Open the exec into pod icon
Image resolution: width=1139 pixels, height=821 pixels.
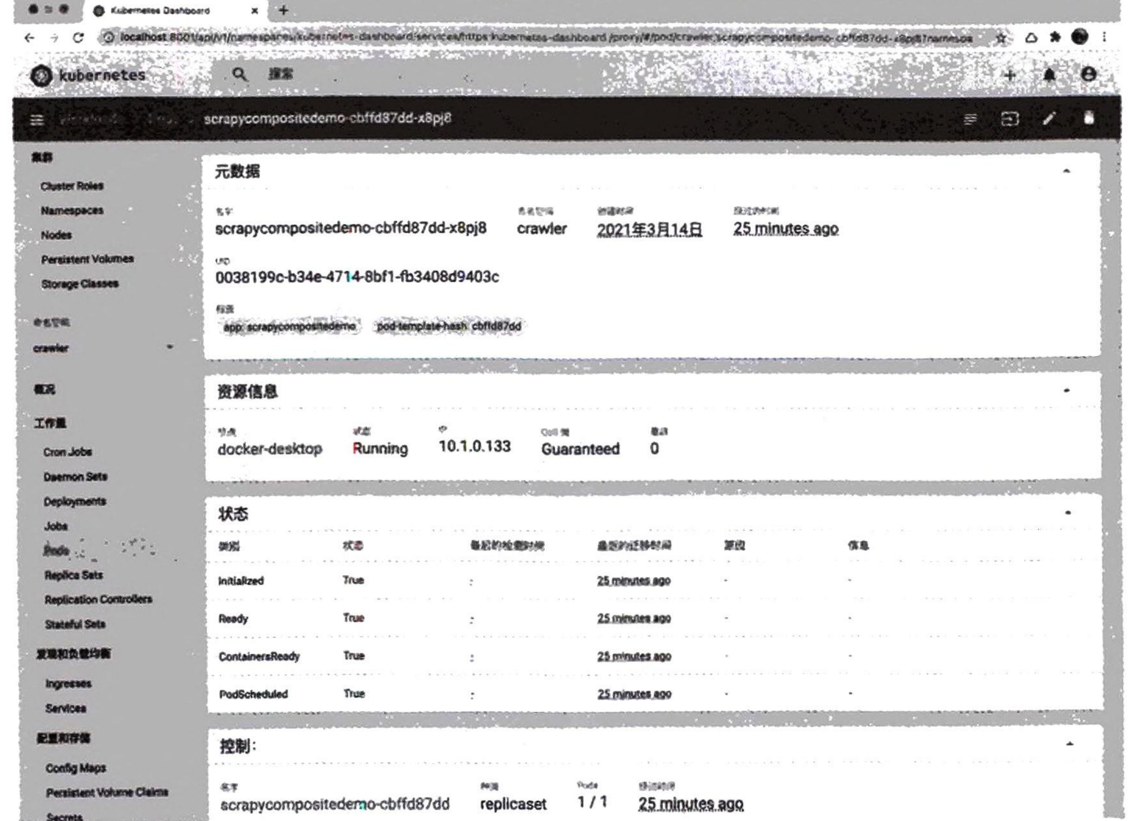(1010, 119)
